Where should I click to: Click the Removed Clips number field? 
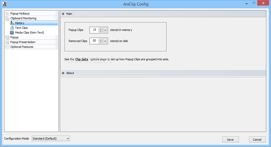pos(94,41)
